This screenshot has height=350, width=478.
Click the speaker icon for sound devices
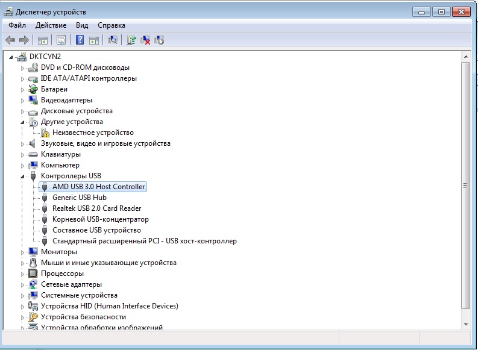32,143
